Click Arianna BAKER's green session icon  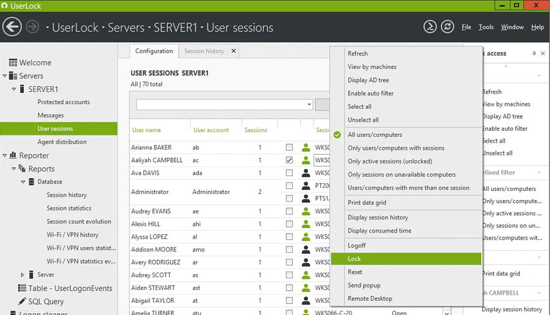pos(305,147)
